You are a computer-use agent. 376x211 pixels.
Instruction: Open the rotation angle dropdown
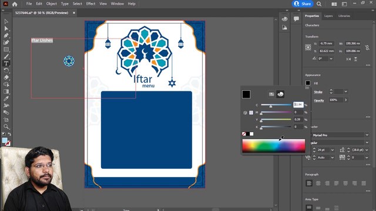(331, 59)
